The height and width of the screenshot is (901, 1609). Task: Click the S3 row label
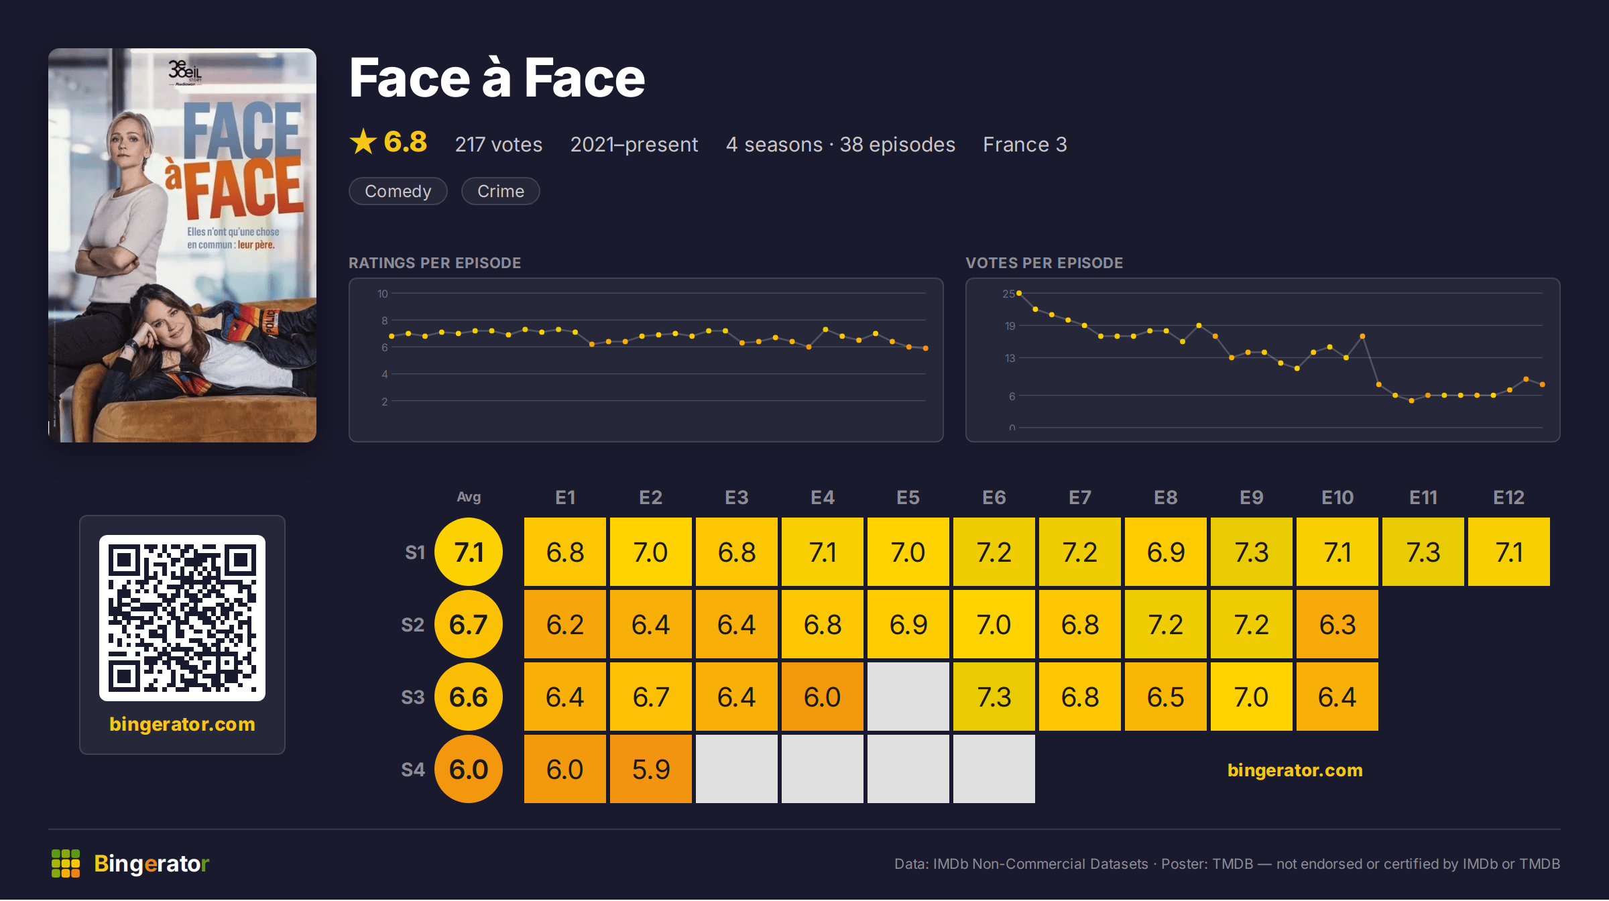pyautogui.click(x=413, y=697)
